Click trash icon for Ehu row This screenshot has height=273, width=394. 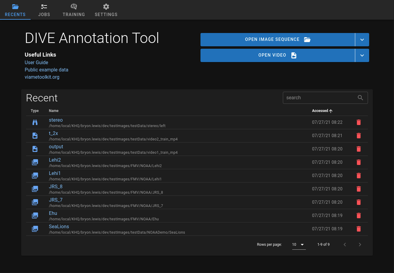pos(359,215)
